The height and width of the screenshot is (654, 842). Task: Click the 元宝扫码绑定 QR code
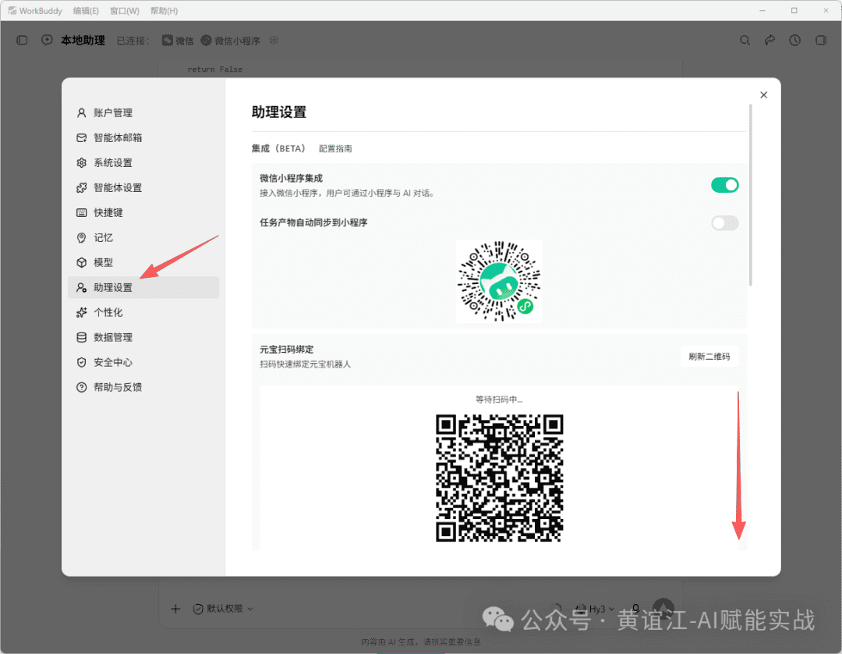500,478
